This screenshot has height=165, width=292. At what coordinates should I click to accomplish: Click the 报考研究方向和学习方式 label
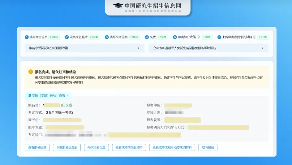point(166,127)
